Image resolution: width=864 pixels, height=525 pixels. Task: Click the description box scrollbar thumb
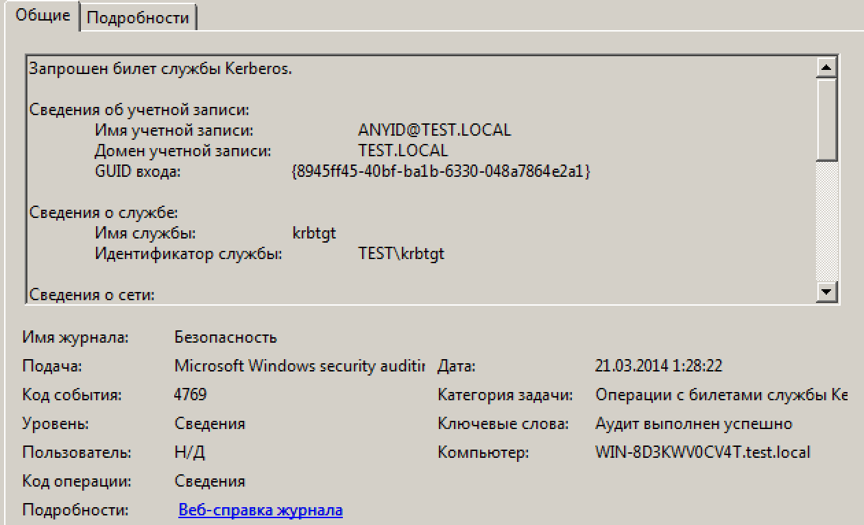tap(827, 119)
